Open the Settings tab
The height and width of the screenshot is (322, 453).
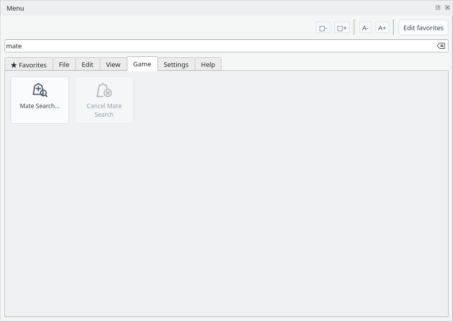(176, 64)
